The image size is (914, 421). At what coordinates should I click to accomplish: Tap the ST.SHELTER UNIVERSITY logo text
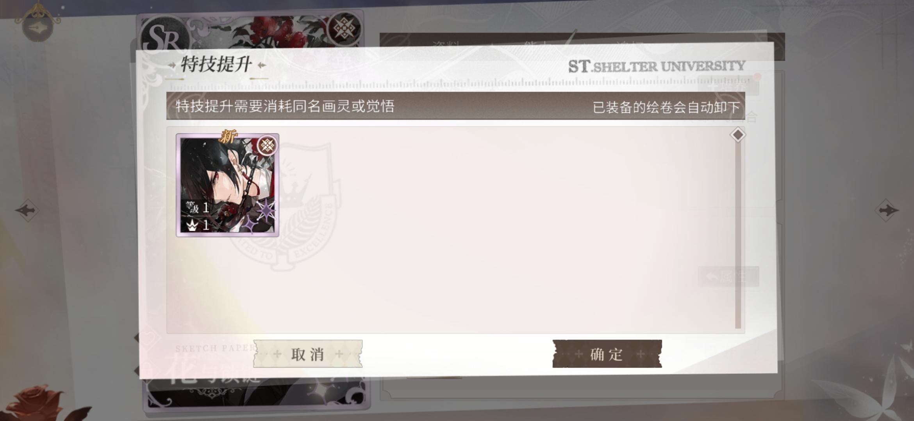click(657, 66)
